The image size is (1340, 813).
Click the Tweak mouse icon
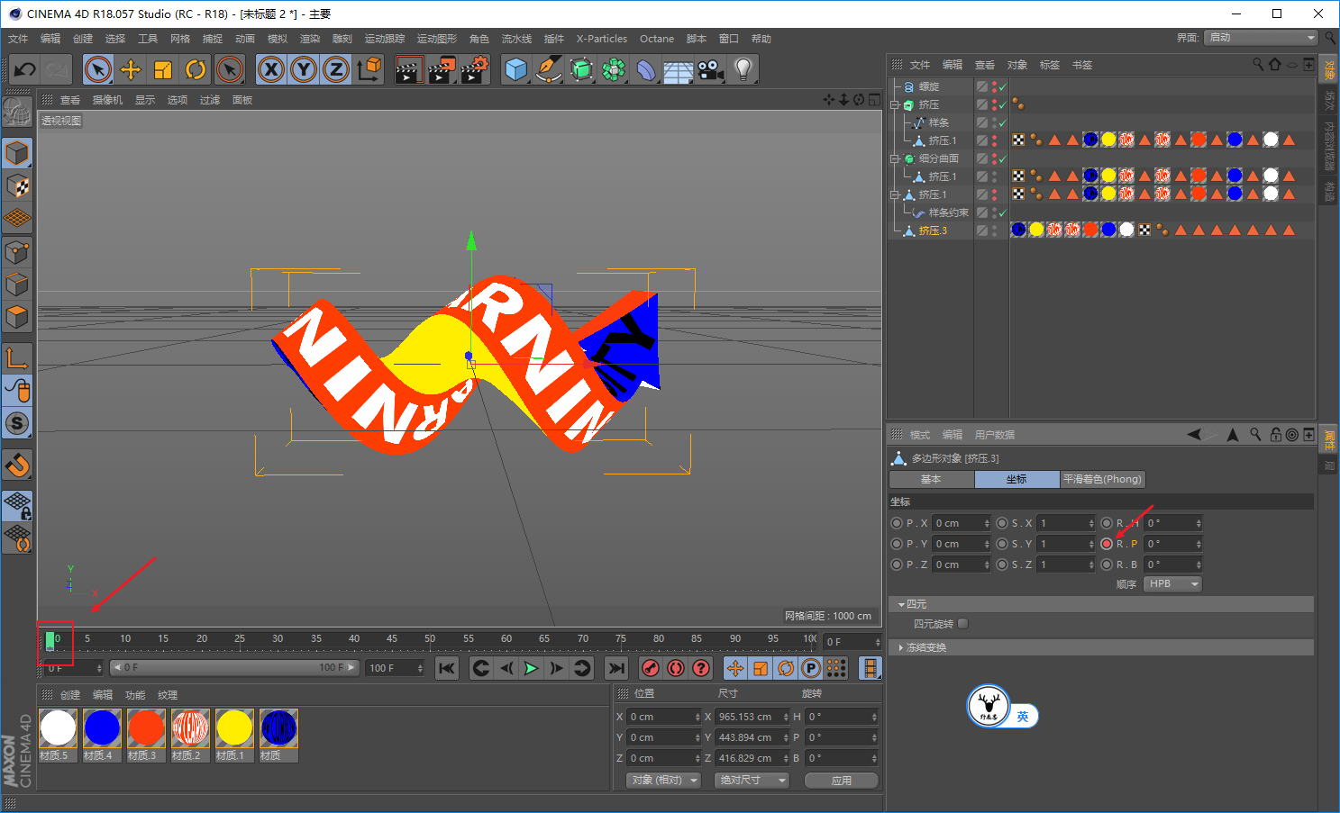17,390
